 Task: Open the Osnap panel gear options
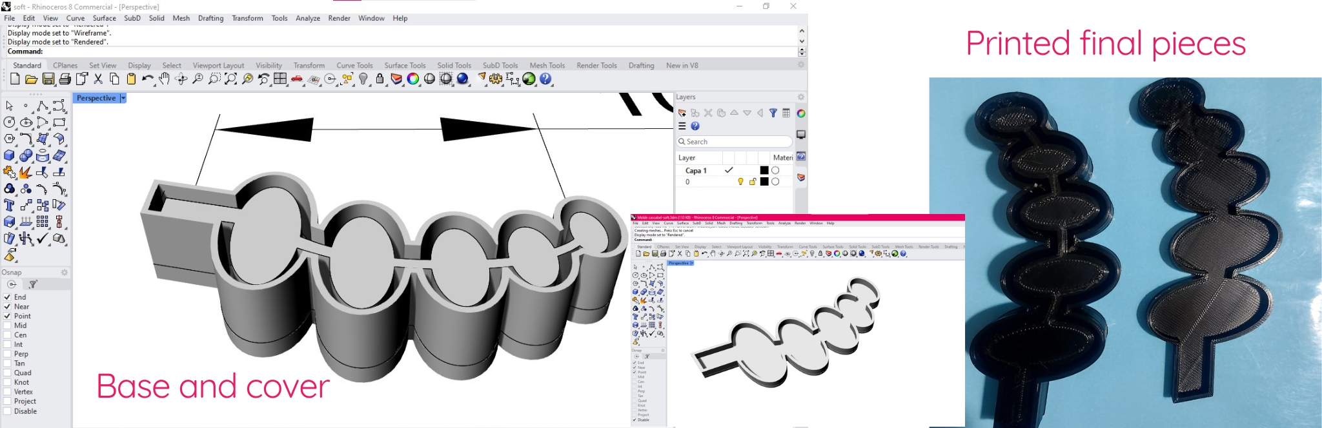pos(64,273)
